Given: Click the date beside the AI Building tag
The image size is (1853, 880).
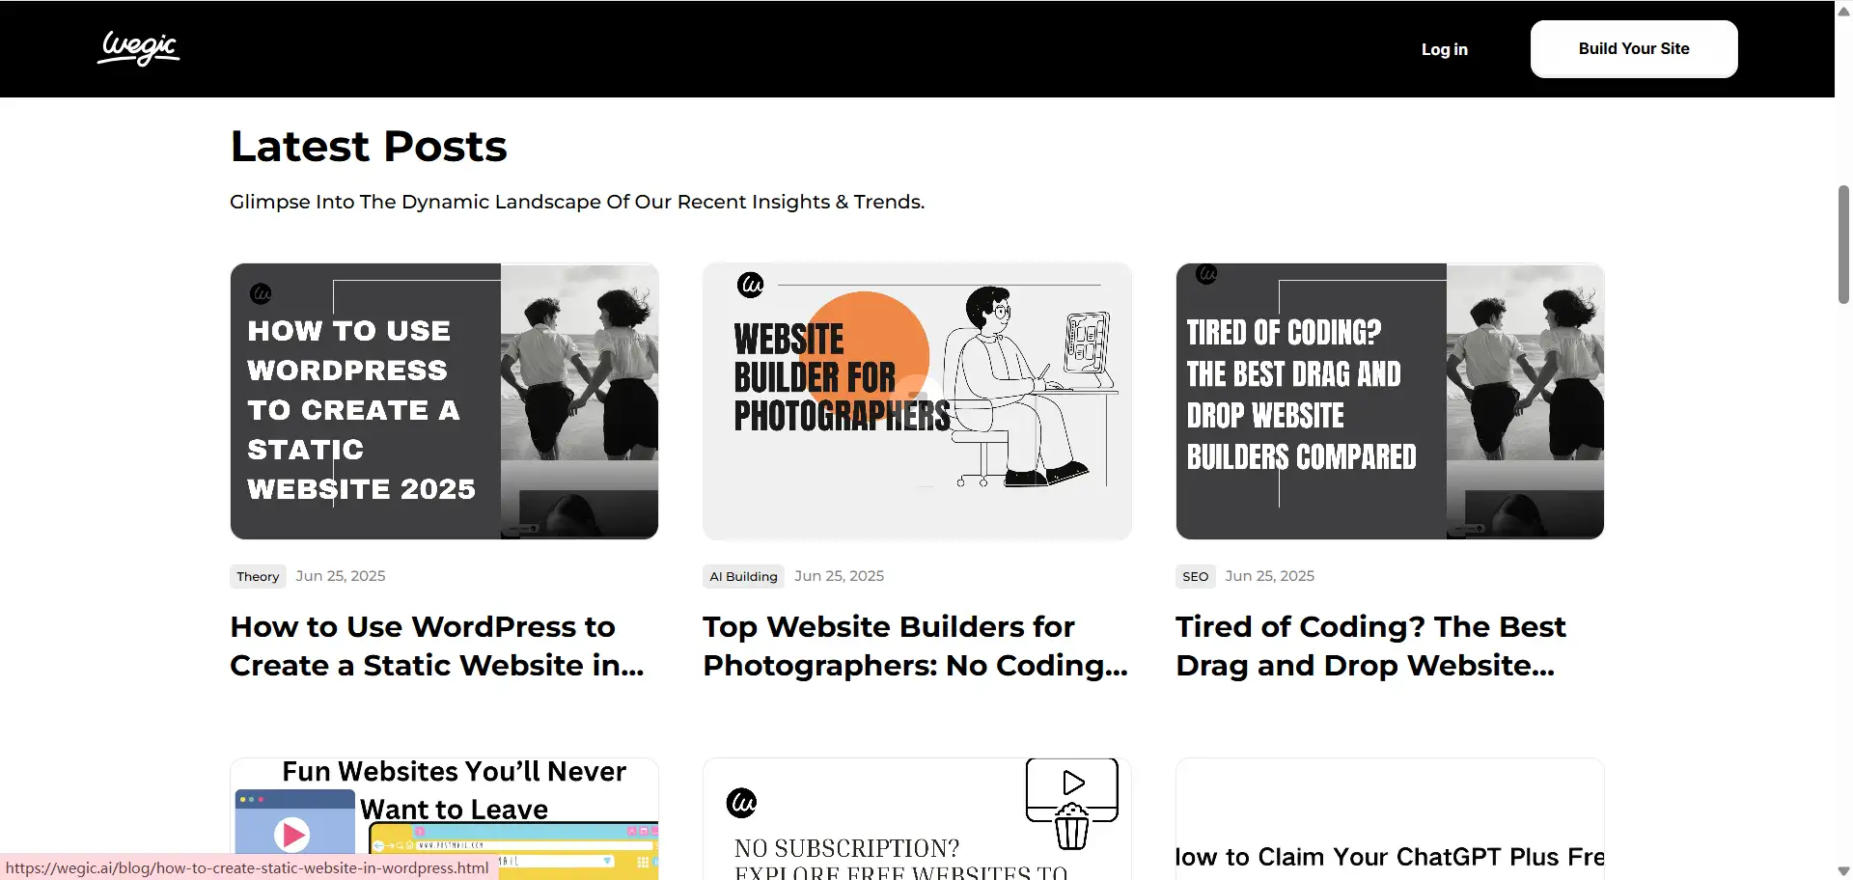Looking at the screenshot, I should 839,576.
